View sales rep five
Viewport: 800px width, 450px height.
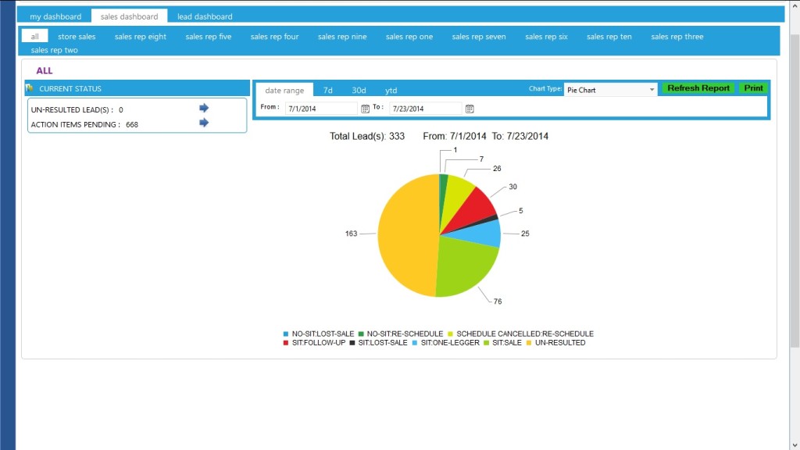pyautogui.click(x=208, y=36)
